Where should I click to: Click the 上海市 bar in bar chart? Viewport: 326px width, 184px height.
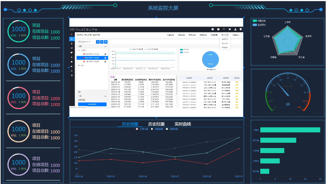coord(290,130)
